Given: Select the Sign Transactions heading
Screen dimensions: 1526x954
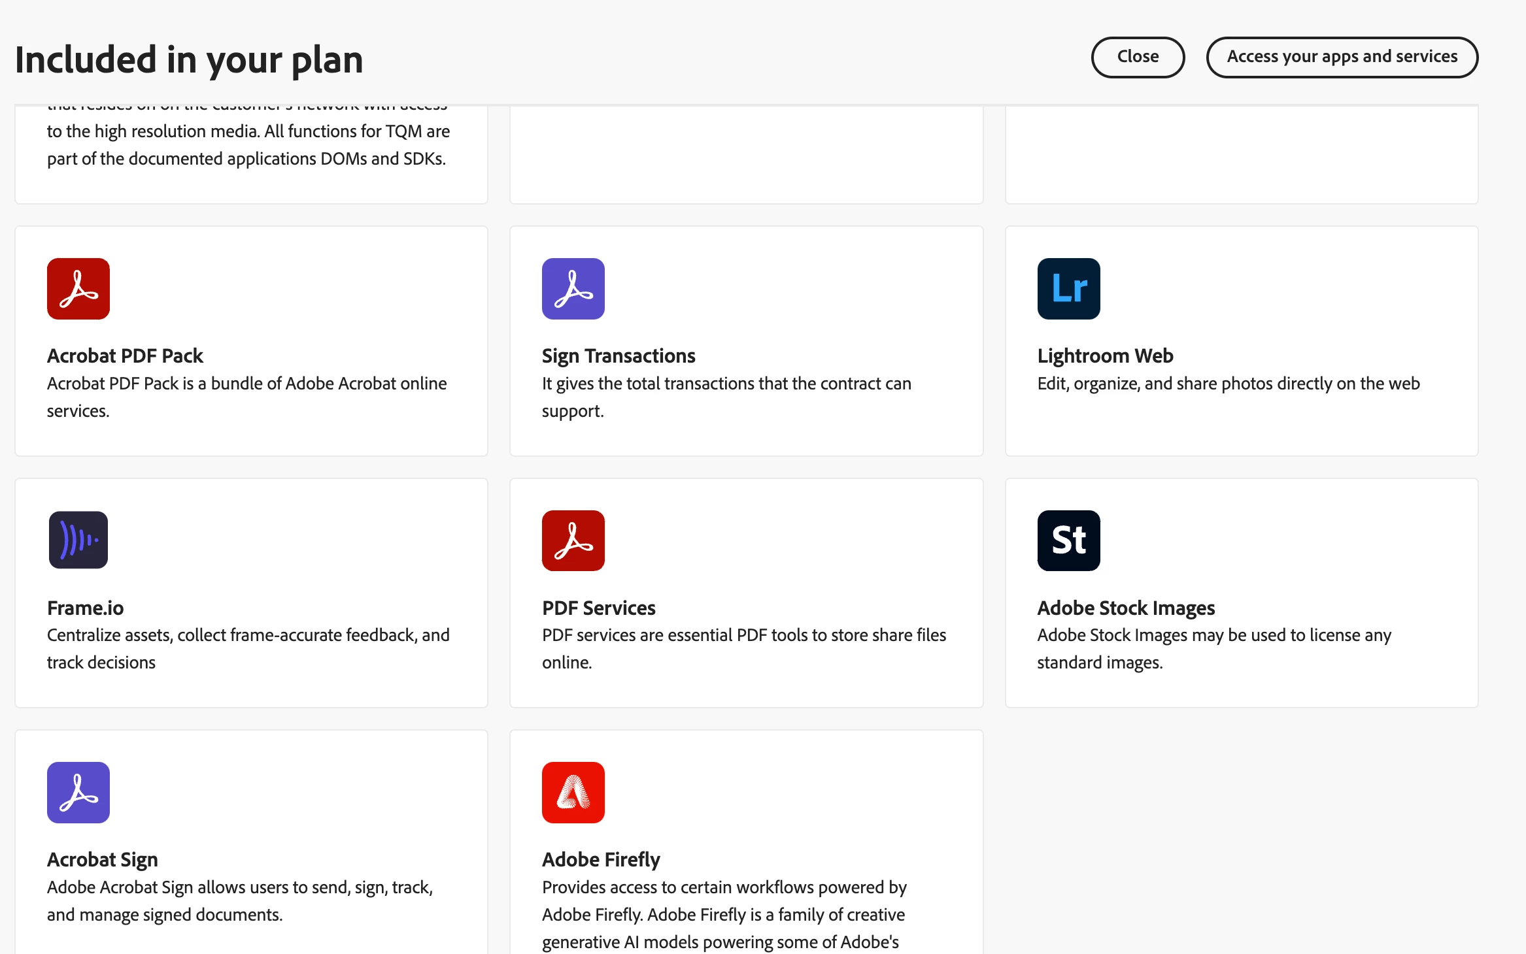Looking at the screenshot, I should tap(618, 356).
